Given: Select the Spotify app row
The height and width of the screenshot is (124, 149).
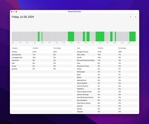Looking at the screenshot, I should (x=107, y=109).
